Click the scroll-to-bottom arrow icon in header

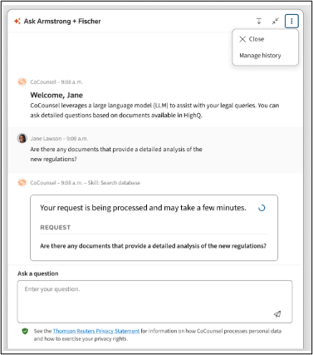[259, 21]
